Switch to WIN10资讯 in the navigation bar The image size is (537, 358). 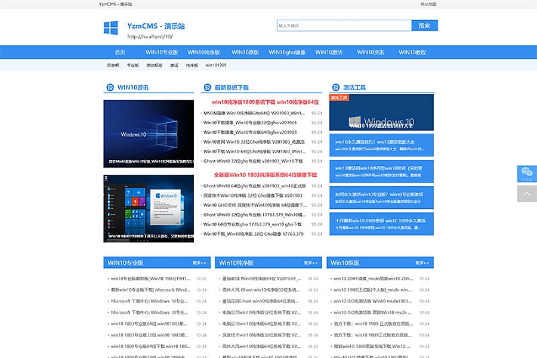[x=371, y=53]
